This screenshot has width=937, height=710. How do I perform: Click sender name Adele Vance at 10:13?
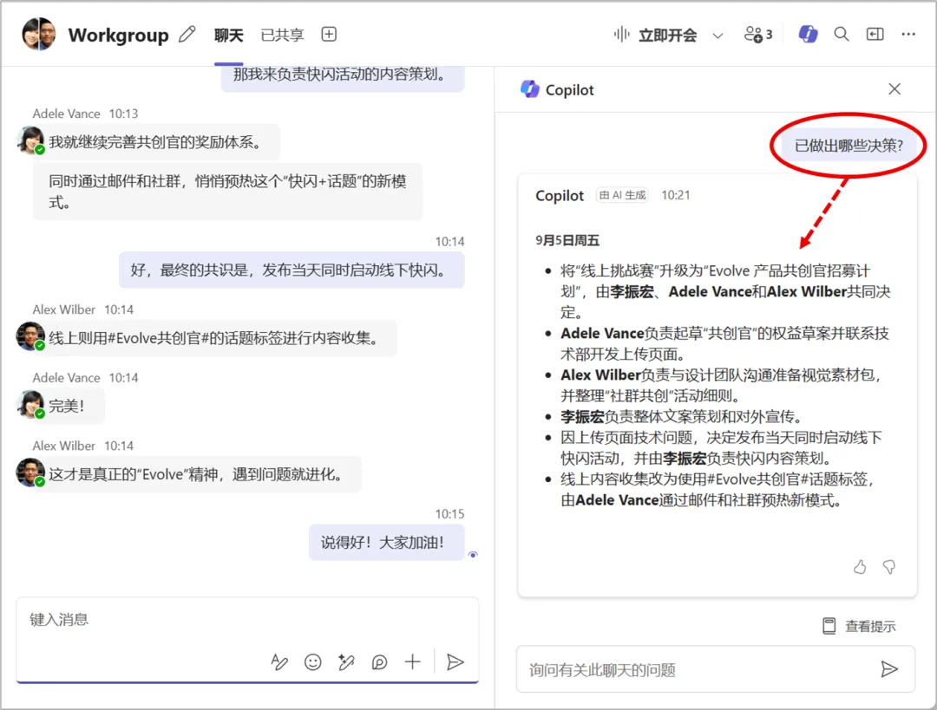[x=66, y=114]
